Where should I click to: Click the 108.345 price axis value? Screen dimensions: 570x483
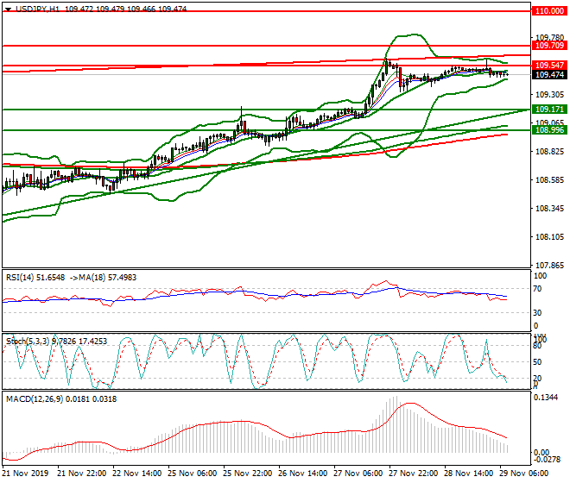pos(549,209)
